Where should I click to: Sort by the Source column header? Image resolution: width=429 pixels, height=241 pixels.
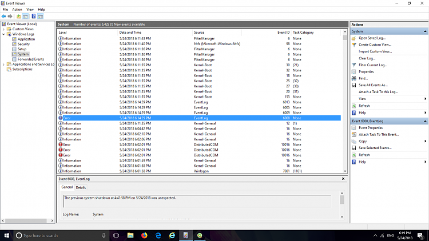[217, 32]
